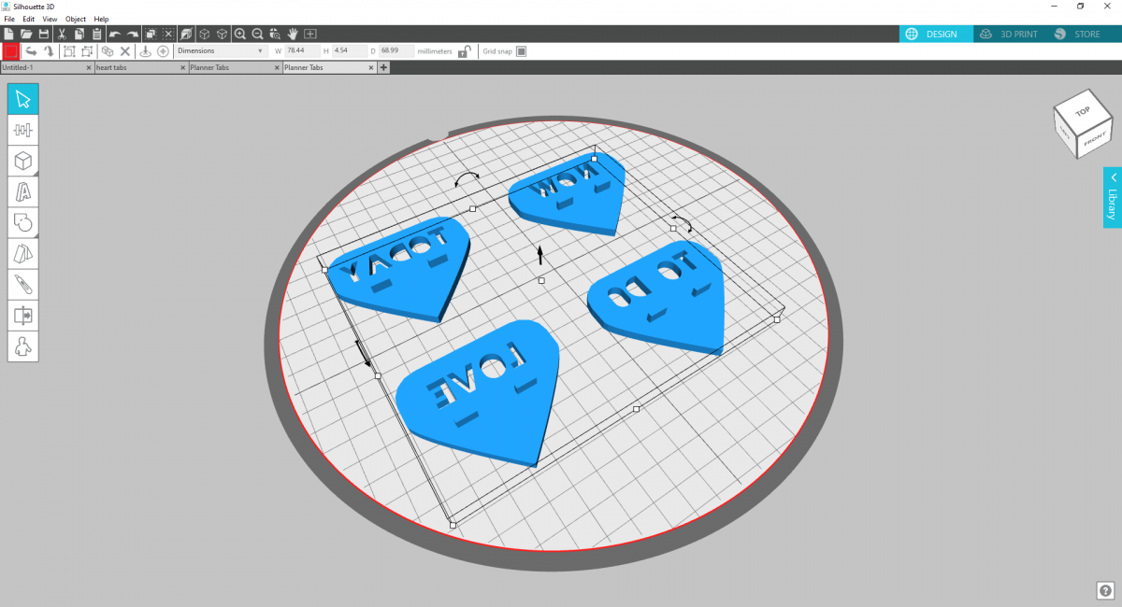This screenshot has width=1122, height=607.
Task: Click the blue TODAY heart object
Action: coord(400,271)
